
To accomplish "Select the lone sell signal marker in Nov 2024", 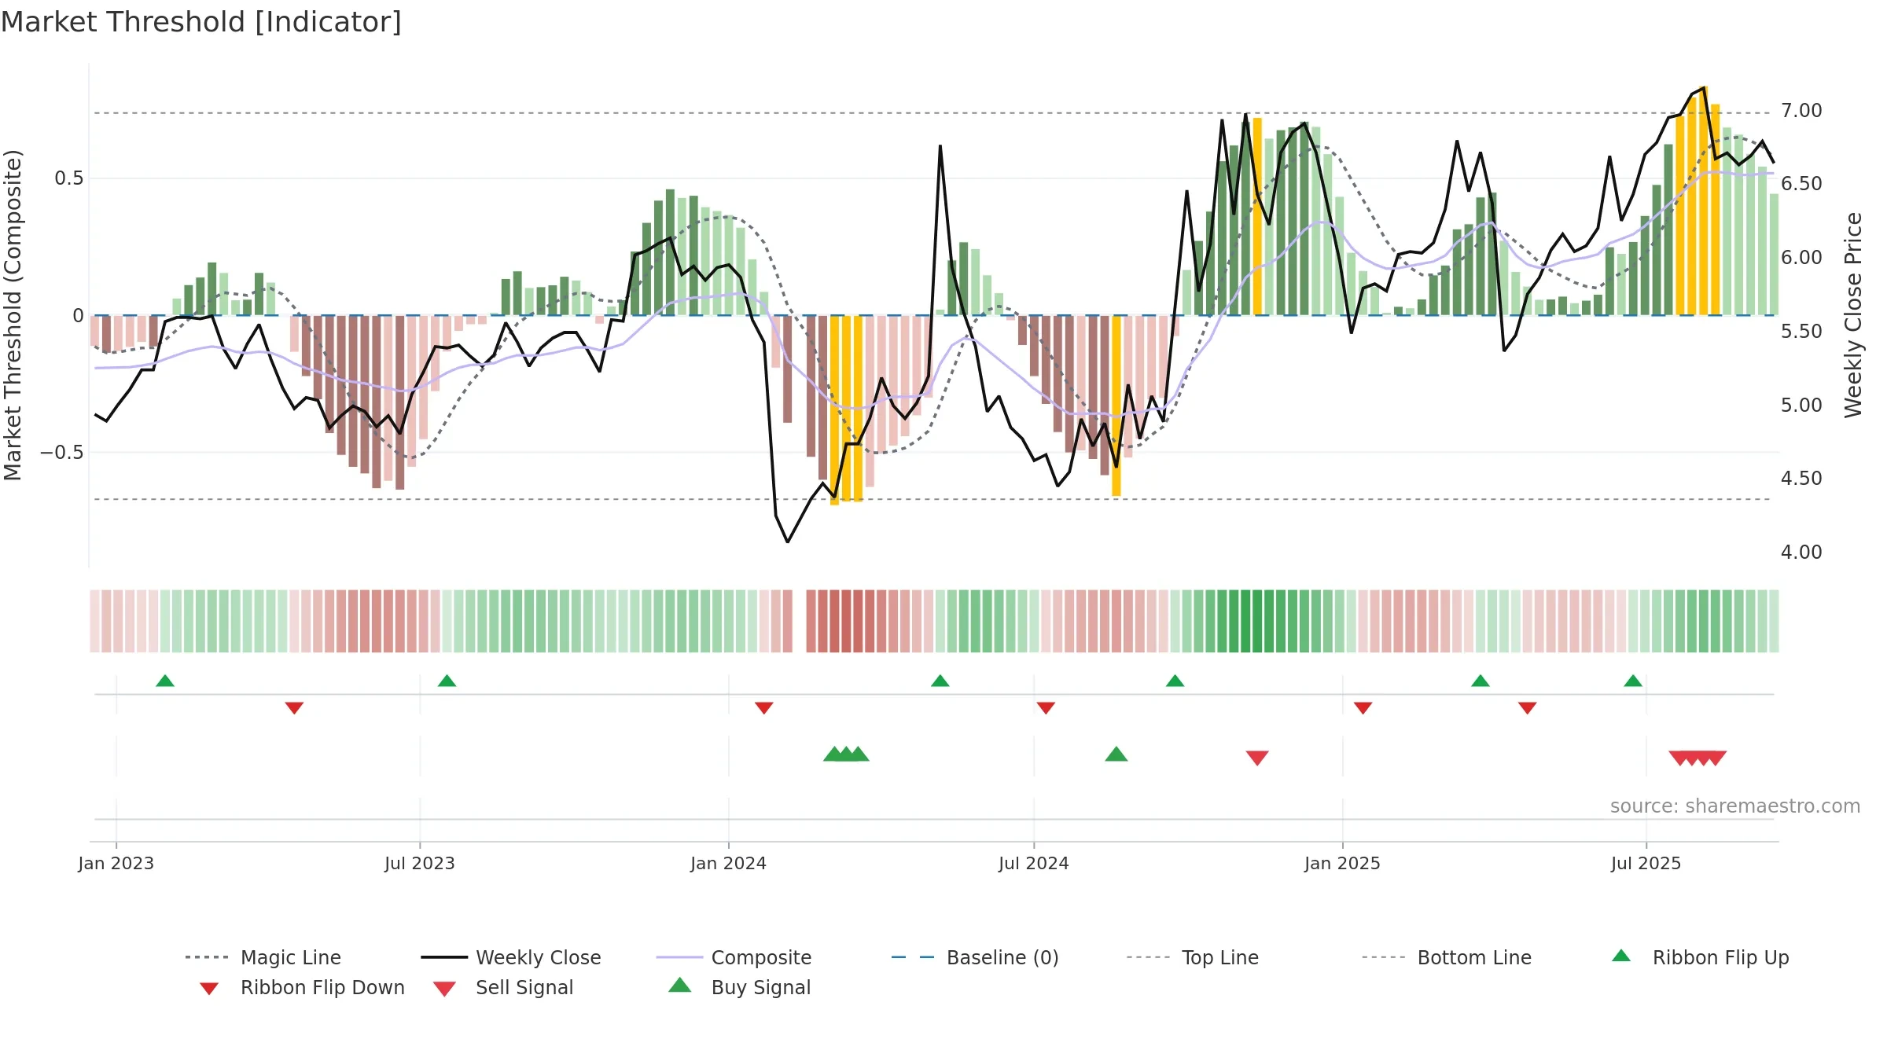I will [1257, 758].
